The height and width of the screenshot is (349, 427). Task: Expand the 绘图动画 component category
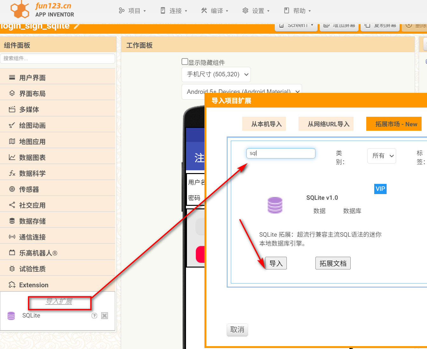(58, 125)
